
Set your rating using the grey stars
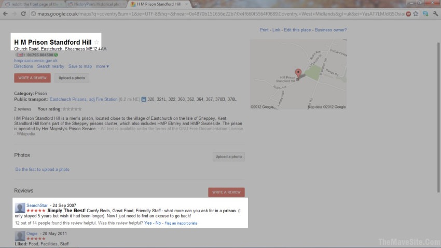click(x=72, y=109)
